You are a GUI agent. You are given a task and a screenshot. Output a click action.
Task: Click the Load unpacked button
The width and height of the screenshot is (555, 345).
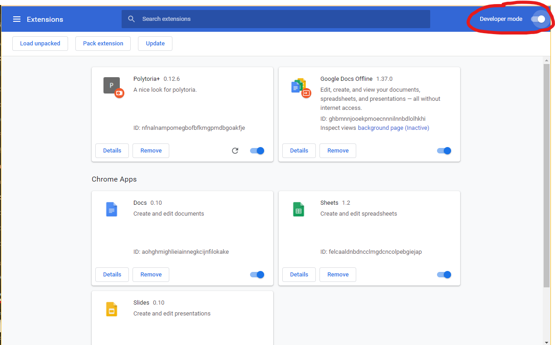(x=40, y=43)
